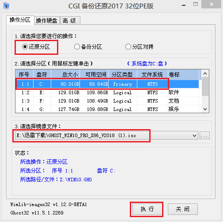Select partition row 1:4 G:
Viewport: 223px width, 222px height.
coord(107,109)
